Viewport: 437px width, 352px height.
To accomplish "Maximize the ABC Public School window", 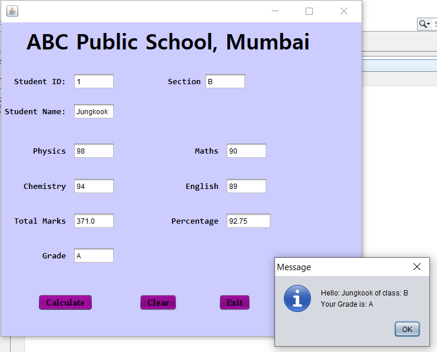I will pos(309,11).
